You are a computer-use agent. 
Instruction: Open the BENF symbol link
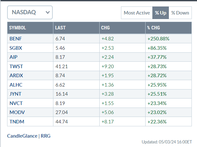16,39
